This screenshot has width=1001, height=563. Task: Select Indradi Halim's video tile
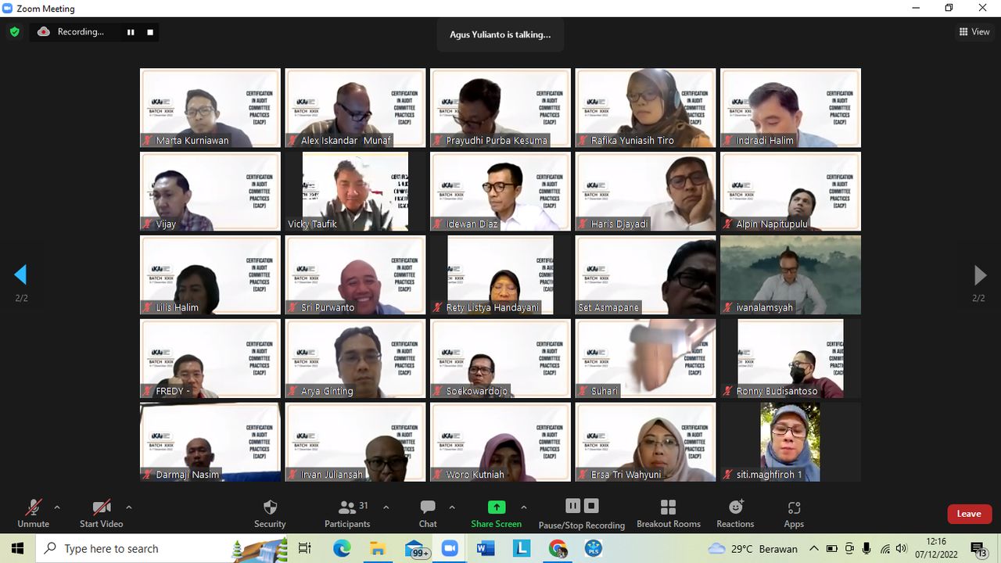791,108
